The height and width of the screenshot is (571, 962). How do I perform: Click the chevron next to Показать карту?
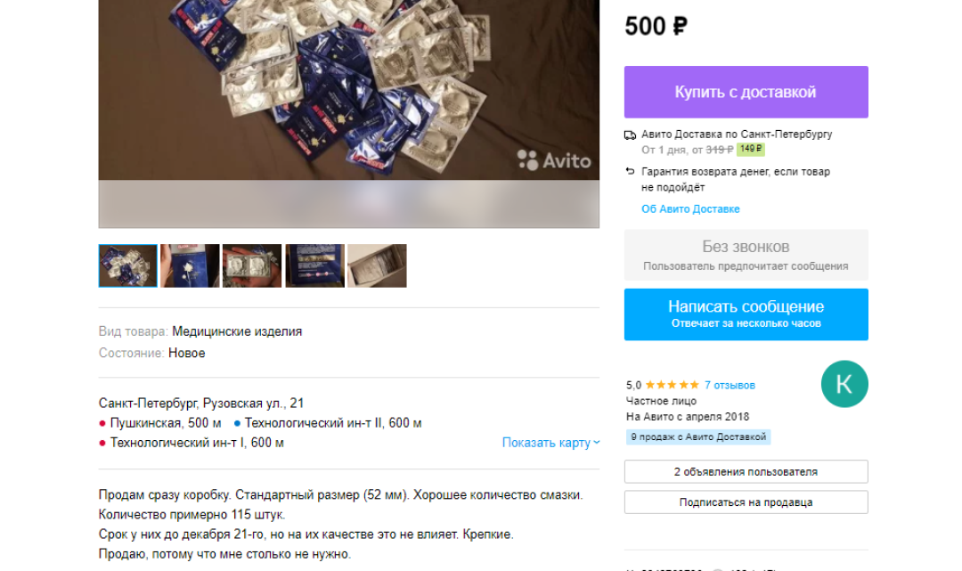click(596, 442)
